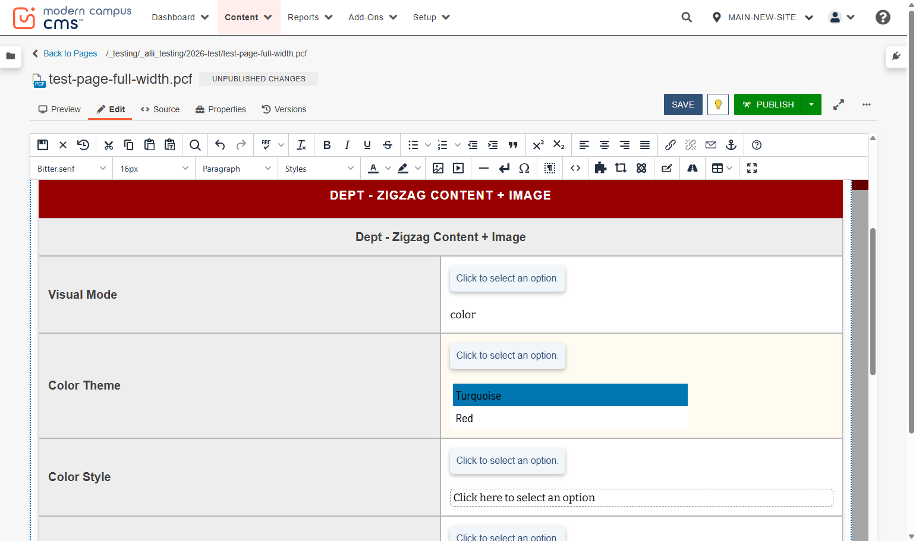Open the find and replace magnifier

(195, 145)
